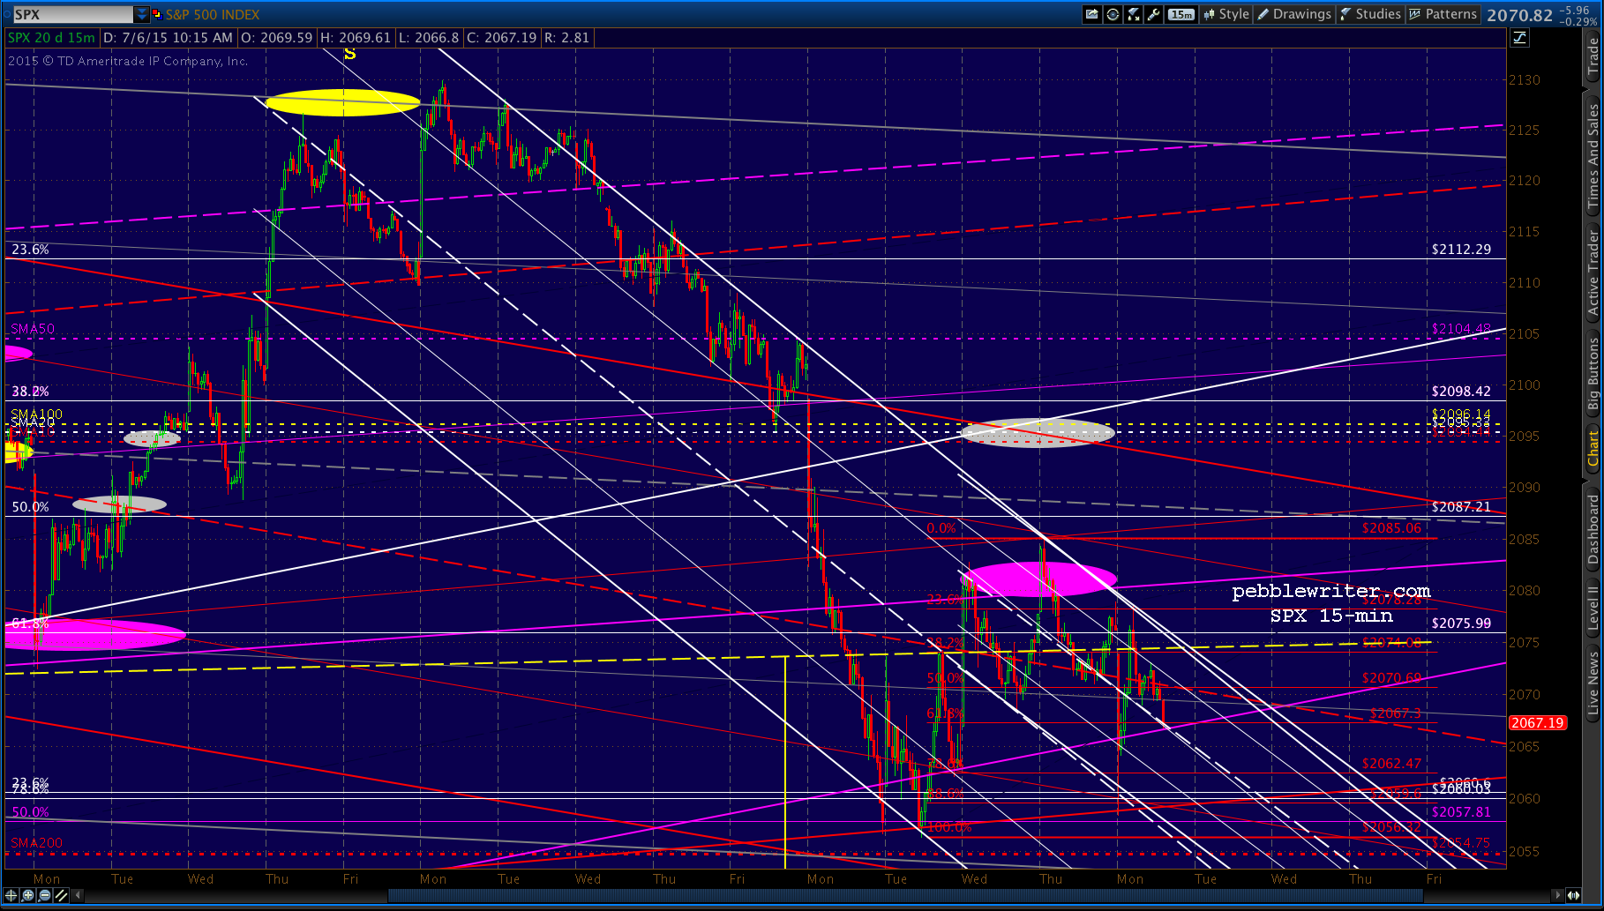
Task: Click the edit studies flask icon
Action: pyautogui.click(x=1134, y=14)
